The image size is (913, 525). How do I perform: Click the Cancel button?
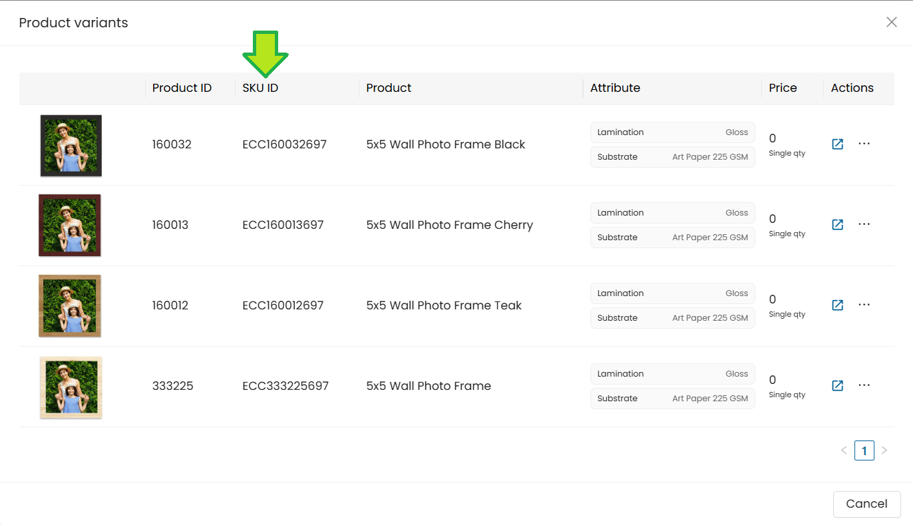(x=866, y=504)
